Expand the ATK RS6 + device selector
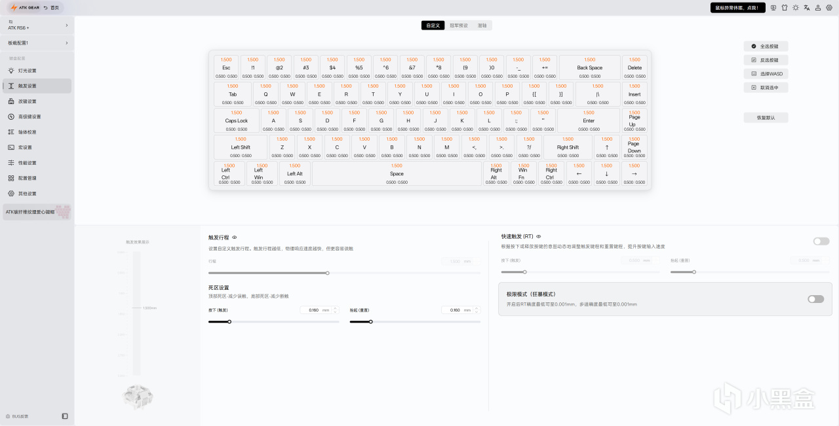Viewport: 839px width, 426px height. tap(37, 25)
